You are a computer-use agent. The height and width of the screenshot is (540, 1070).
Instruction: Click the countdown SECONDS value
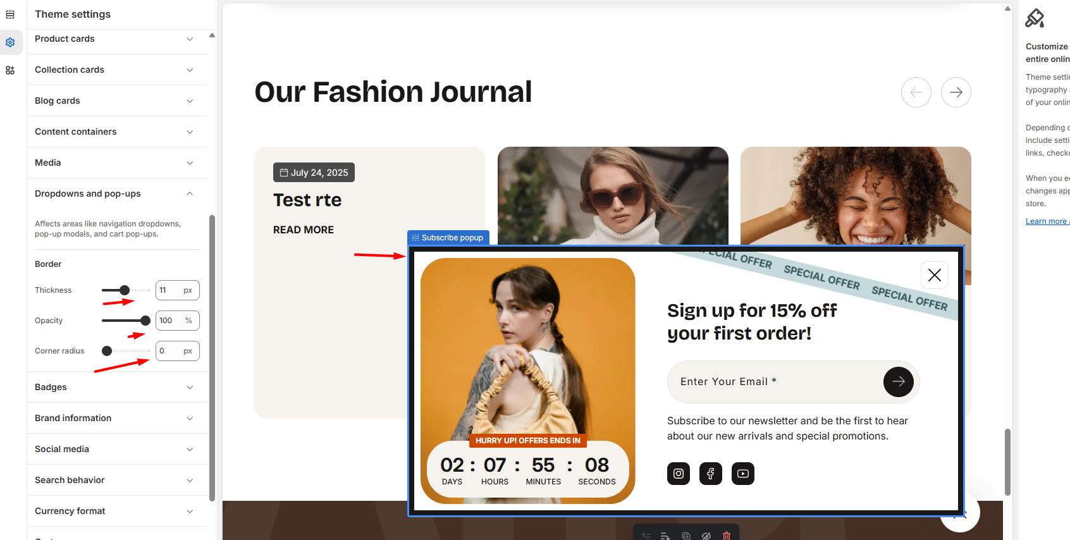597,465
